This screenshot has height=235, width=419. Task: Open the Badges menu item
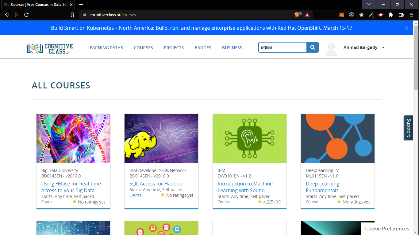(203, 48)
